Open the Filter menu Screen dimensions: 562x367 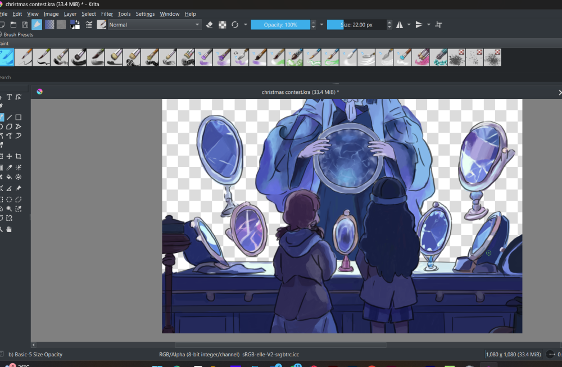tap(107, 13)
